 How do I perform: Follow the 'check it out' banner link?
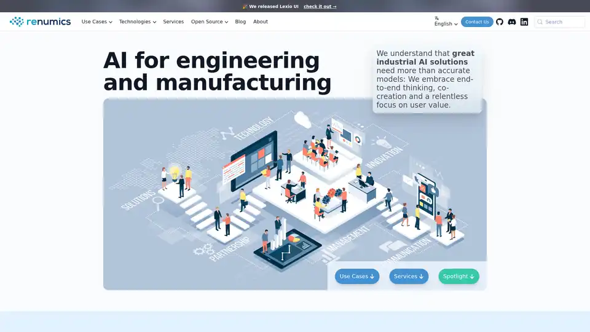pyautogui.click(x=320, y=7)
